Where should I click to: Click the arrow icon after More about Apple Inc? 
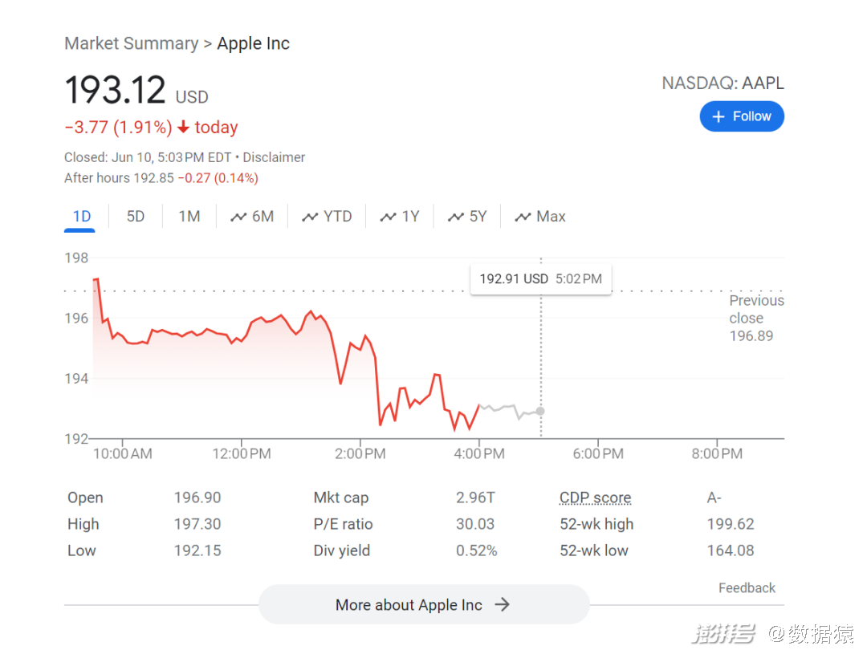coord(502,605)
